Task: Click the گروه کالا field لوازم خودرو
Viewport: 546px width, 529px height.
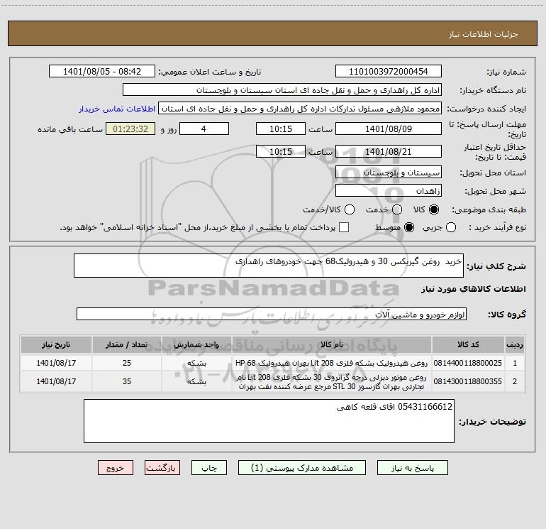Action: point(272,314)
